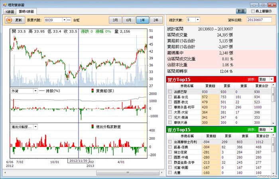Click the right arrow of horizontal chart scrollbar

(162, 173)
